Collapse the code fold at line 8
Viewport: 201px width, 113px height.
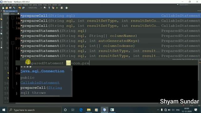pyautogui.click(x=13, y=43)
